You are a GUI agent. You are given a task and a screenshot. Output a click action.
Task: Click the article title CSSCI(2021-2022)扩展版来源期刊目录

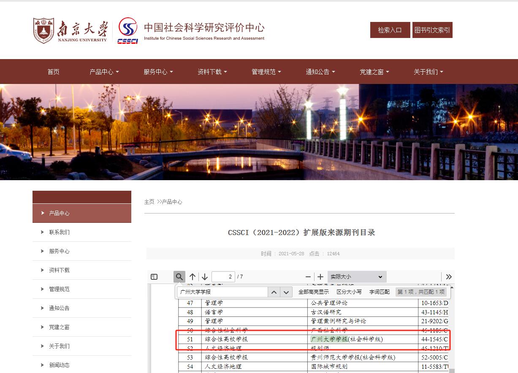pyautogui.click(x=301, y=232)
